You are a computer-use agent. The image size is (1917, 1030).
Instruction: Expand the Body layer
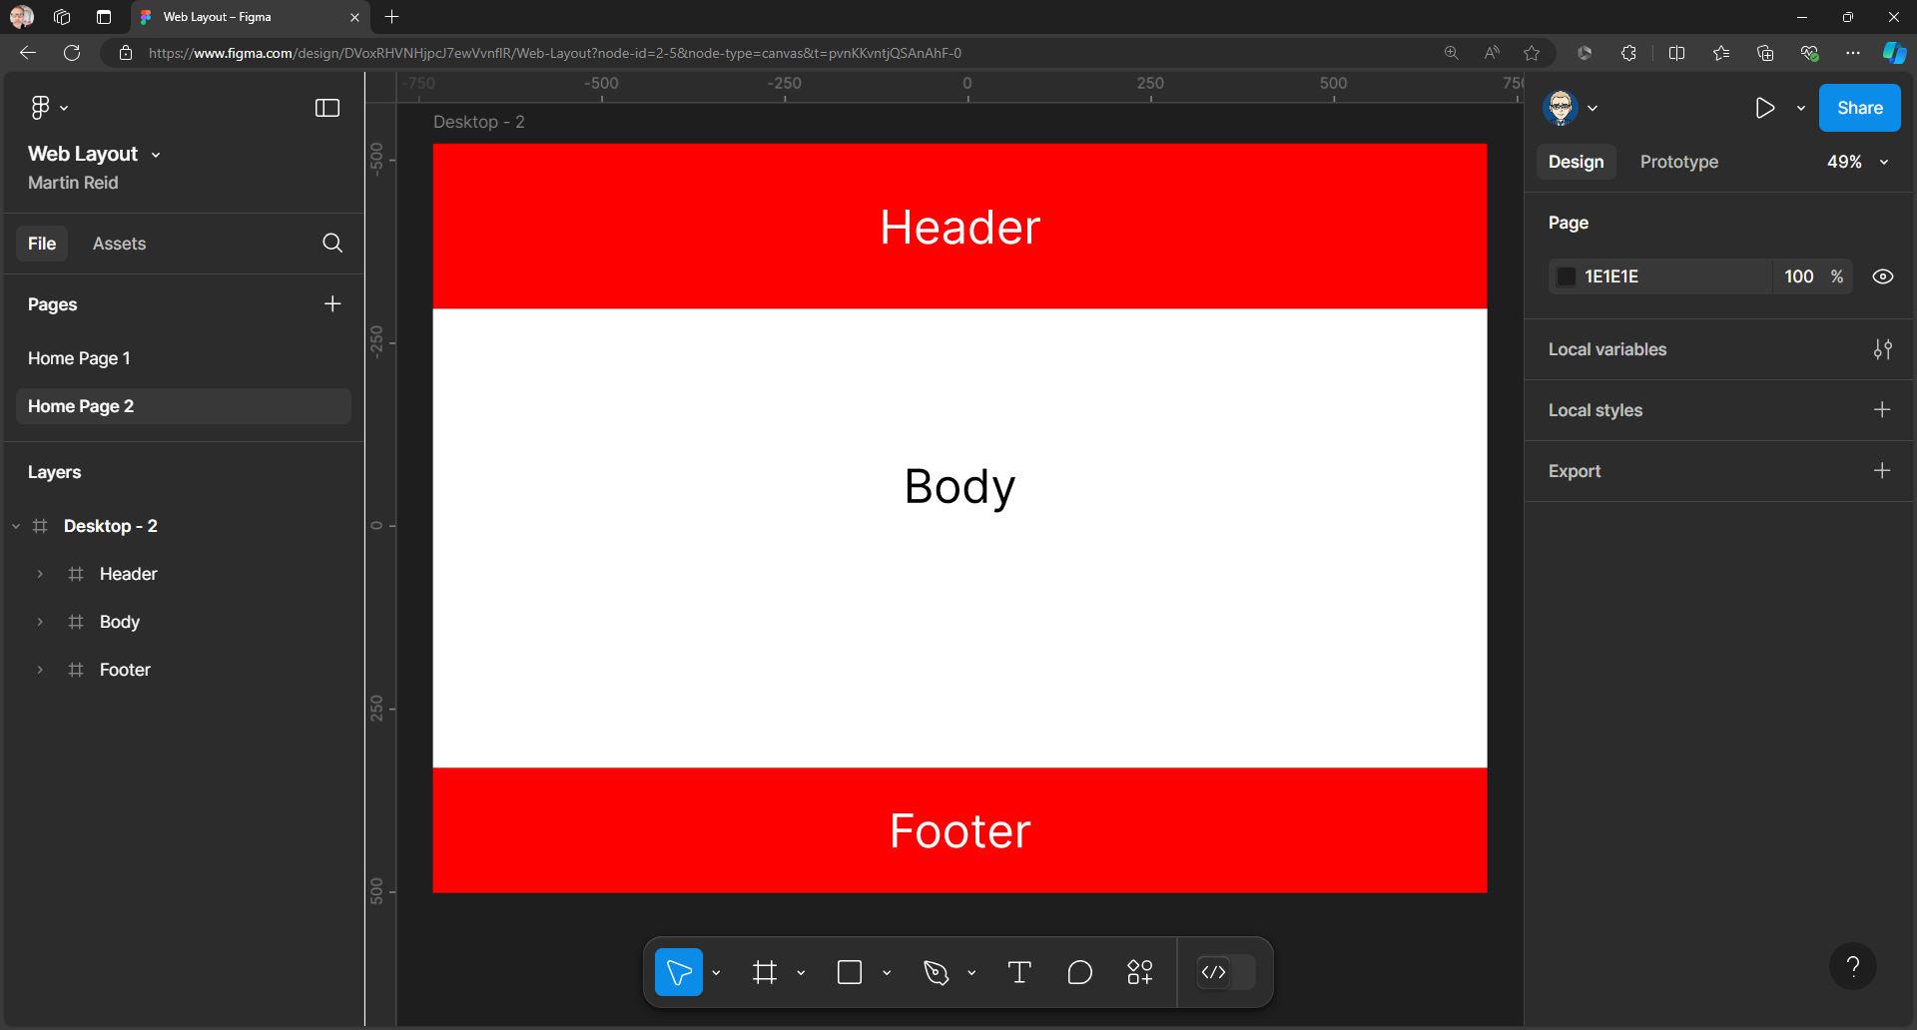(x=40, y=622)
